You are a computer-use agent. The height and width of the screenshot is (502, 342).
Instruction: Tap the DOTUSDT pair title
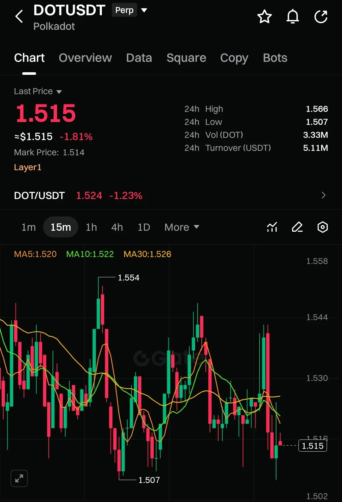point(69,10)
